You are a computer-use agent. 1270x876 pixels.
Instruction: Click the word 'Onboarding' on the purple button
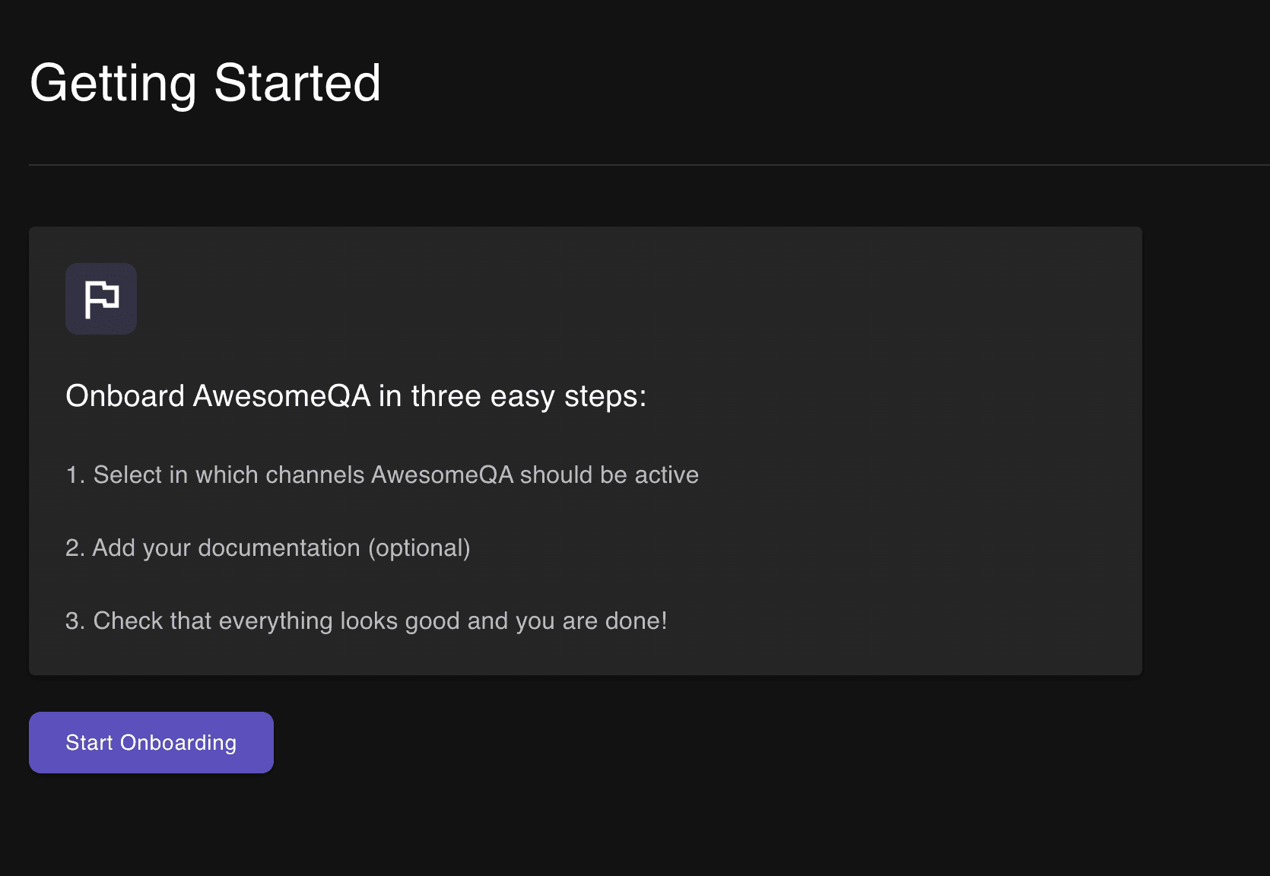pyautogui.click(x=178, y=743)
